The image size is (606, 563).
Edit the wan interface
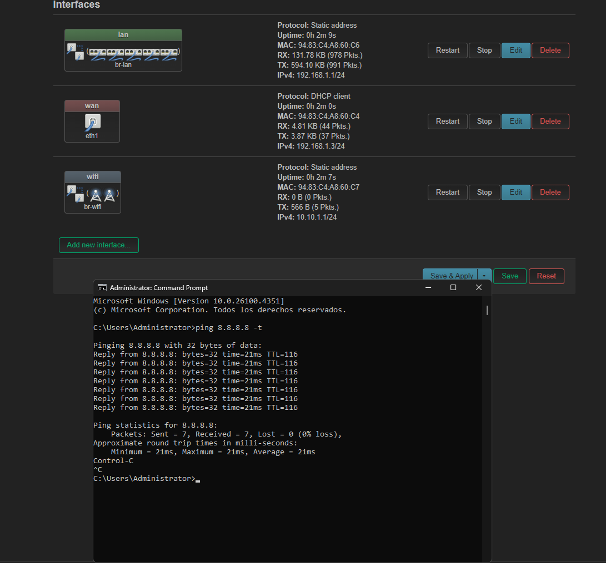[x=516, y=121]
